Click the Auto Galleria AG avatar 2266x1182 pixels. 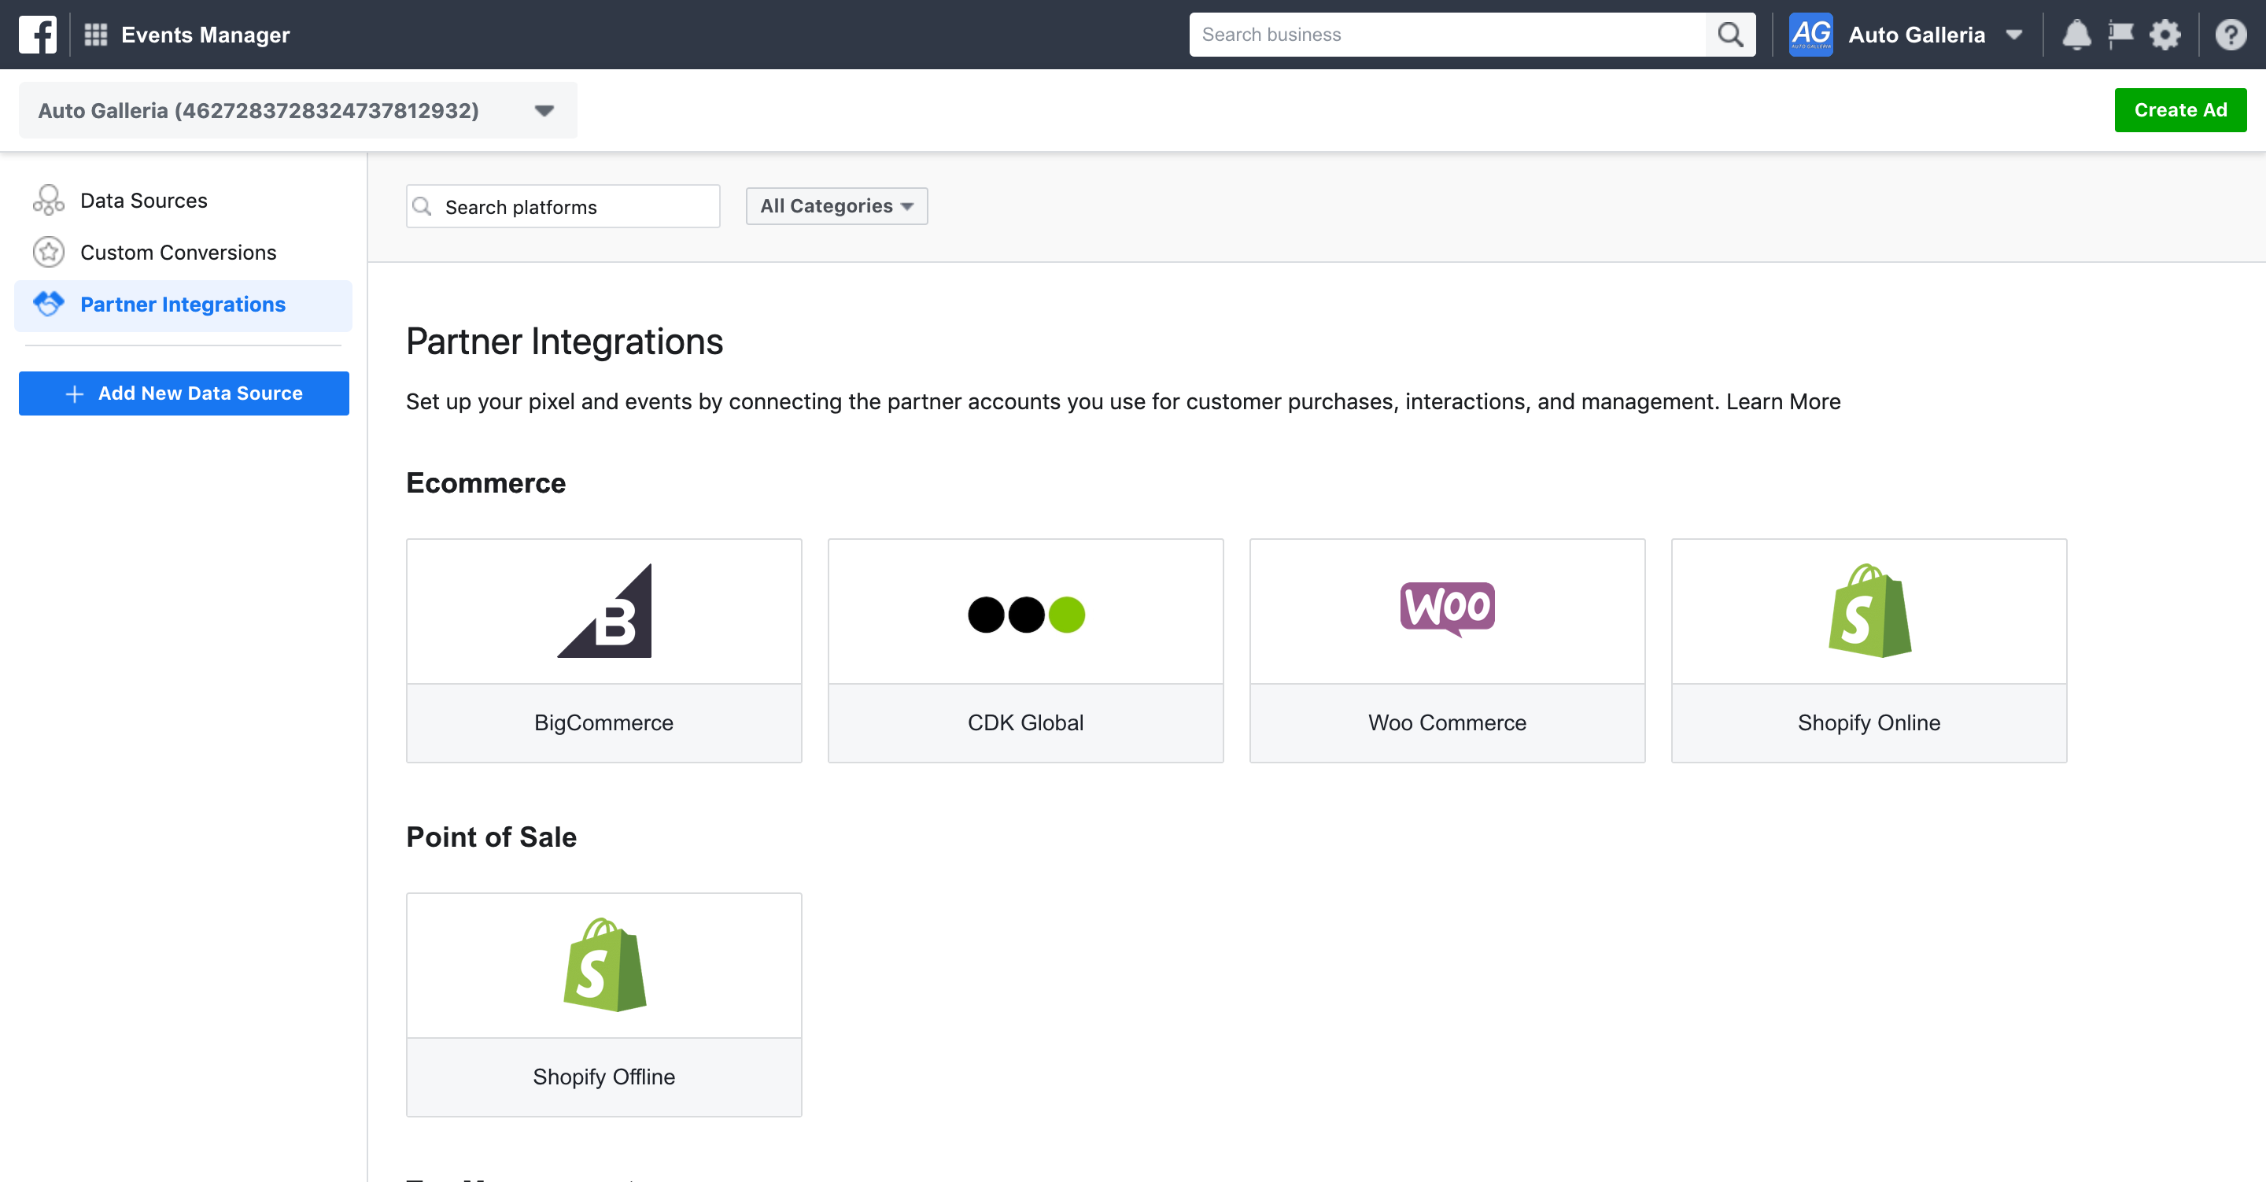(x=1810, y=35)
